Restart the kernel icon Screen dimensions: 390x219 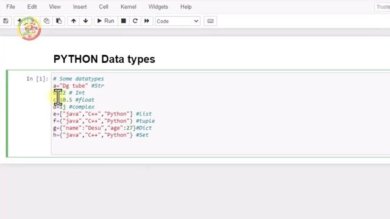click(x=135, y=21)
